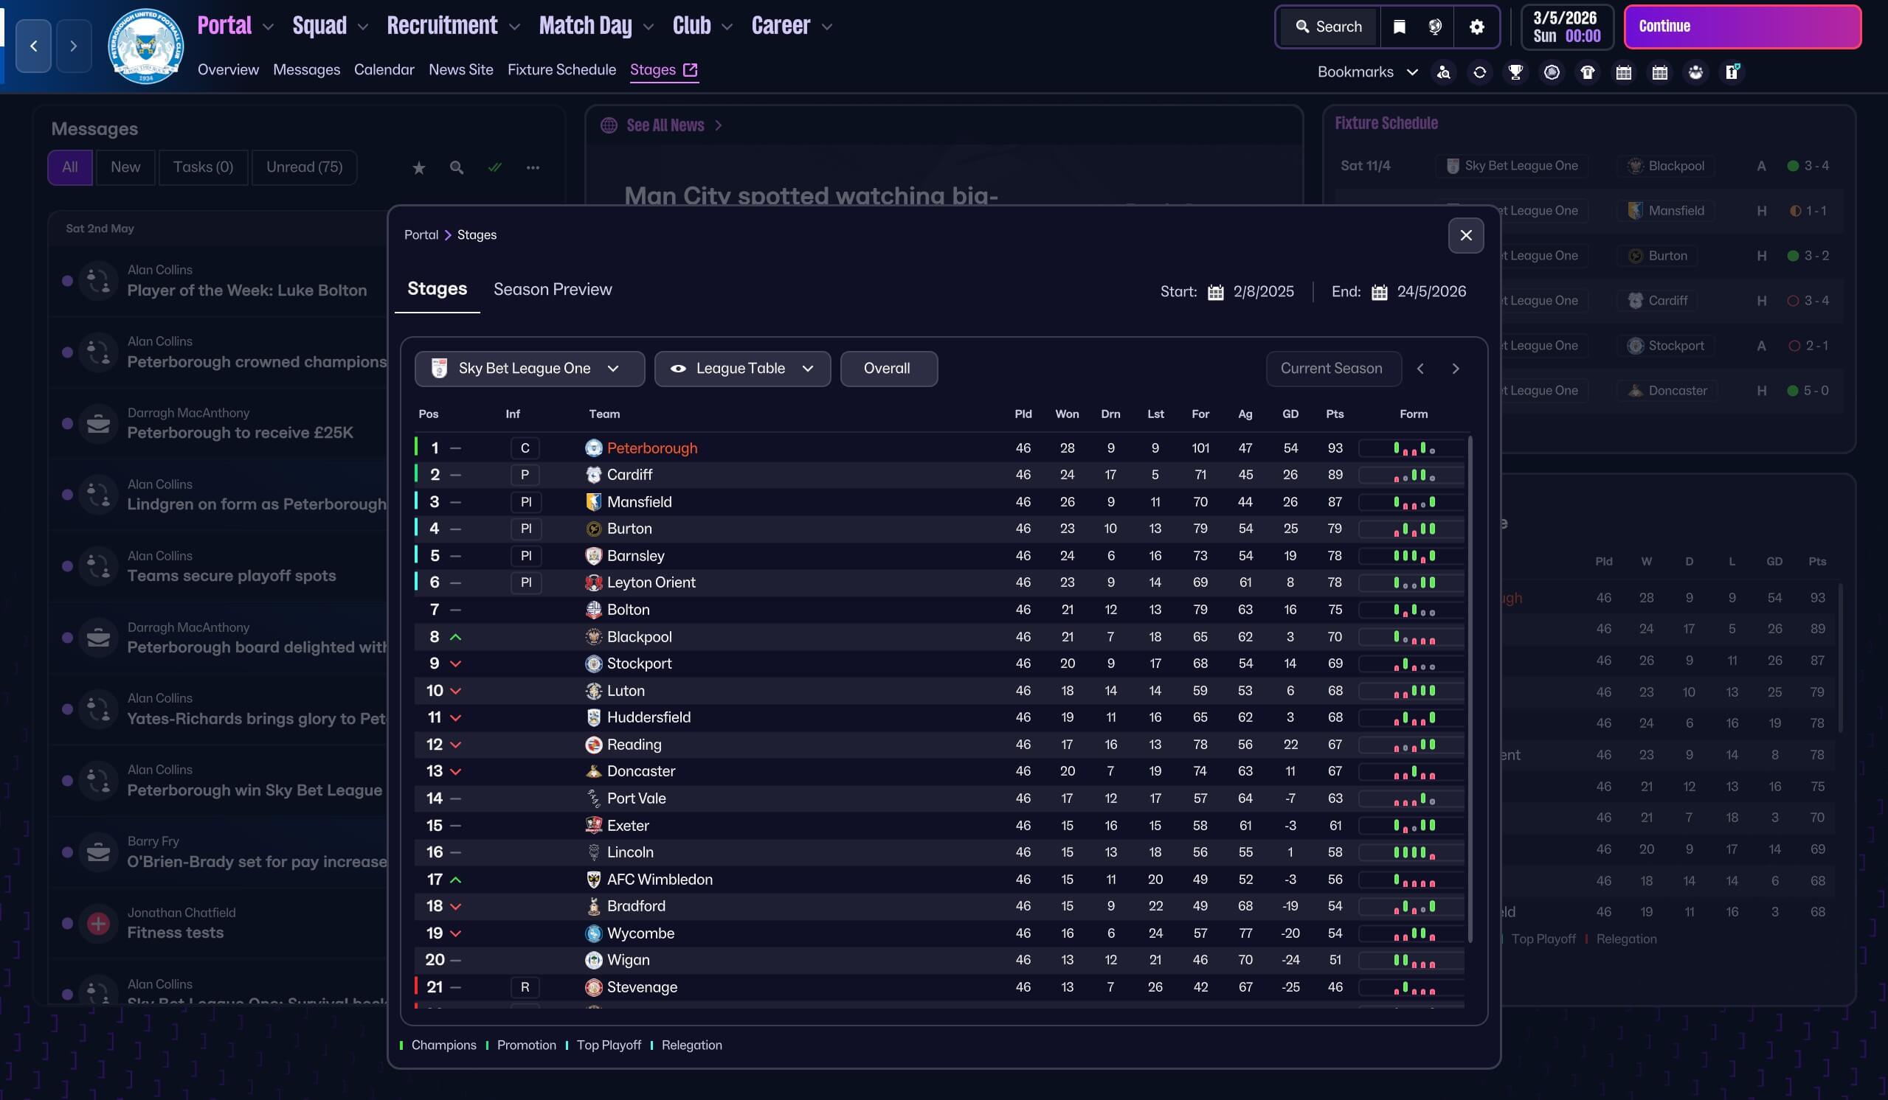Mark all messages as read checkmark
This screenshot has width=1888, height=1100.
pos(494,168)
